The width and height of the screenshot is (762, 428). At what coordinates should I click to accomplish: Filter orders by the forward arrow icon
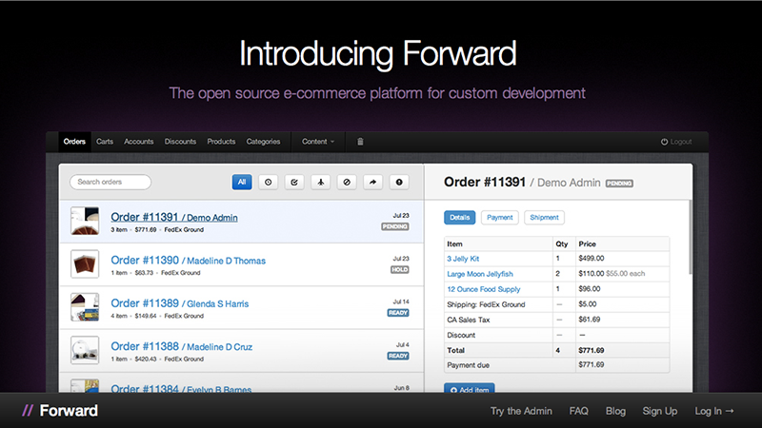(372, 182)
